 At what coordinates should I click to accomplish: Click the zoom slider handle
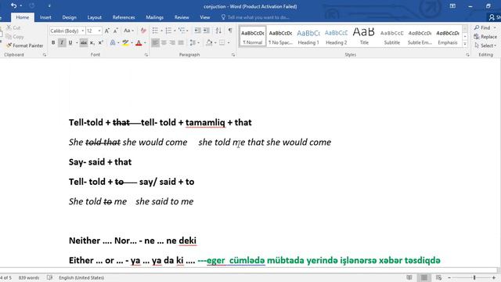tap(474, 277)
